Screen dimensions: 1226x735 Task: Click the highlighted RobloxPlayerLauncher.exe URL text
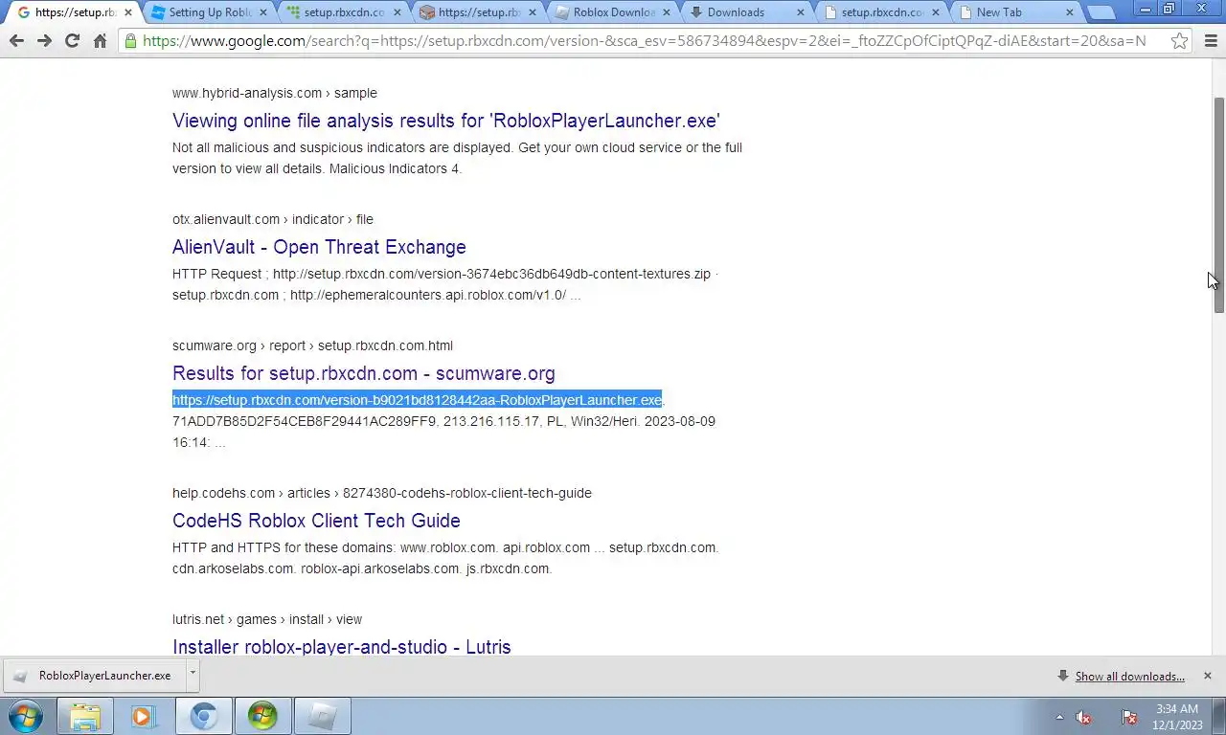[x=417, y=400]
